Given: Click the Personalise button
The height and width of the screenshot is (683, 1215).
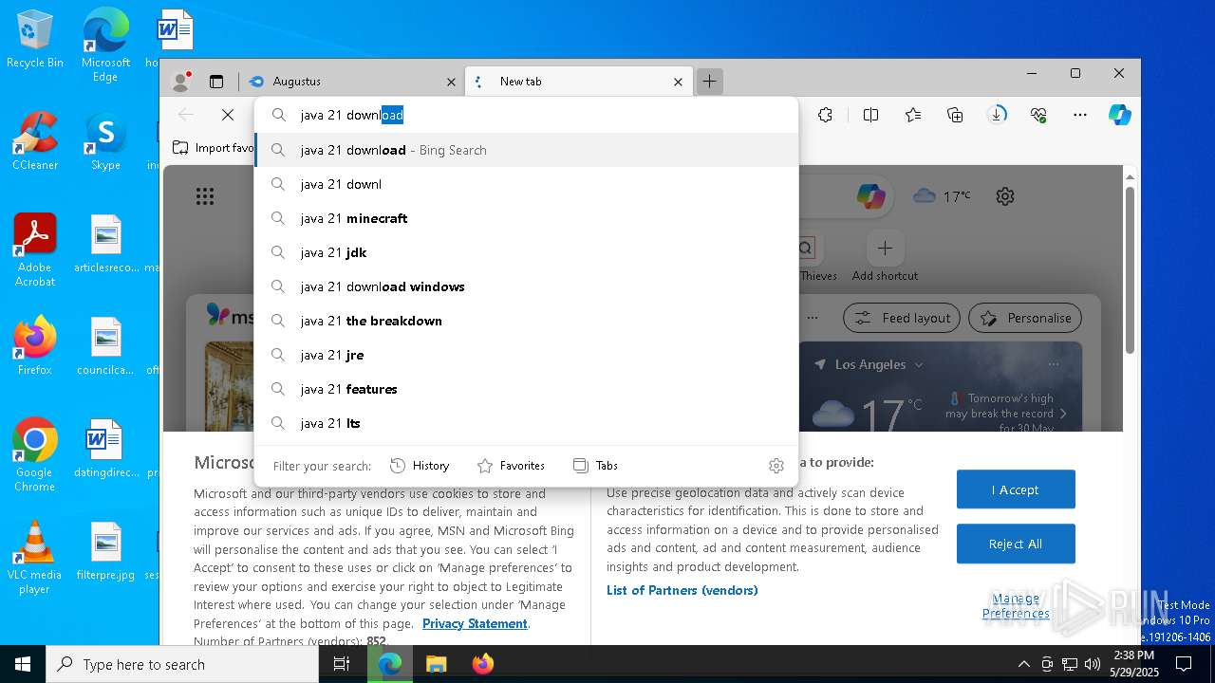Looking at the screenshot, I should pyautogui.click(x=1026, y=318).
